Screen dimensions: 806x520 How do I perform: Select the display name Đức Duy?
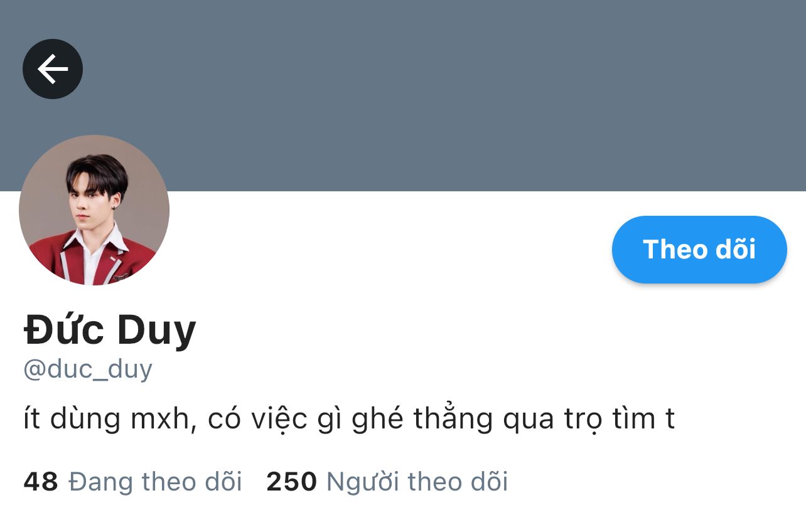110,331
